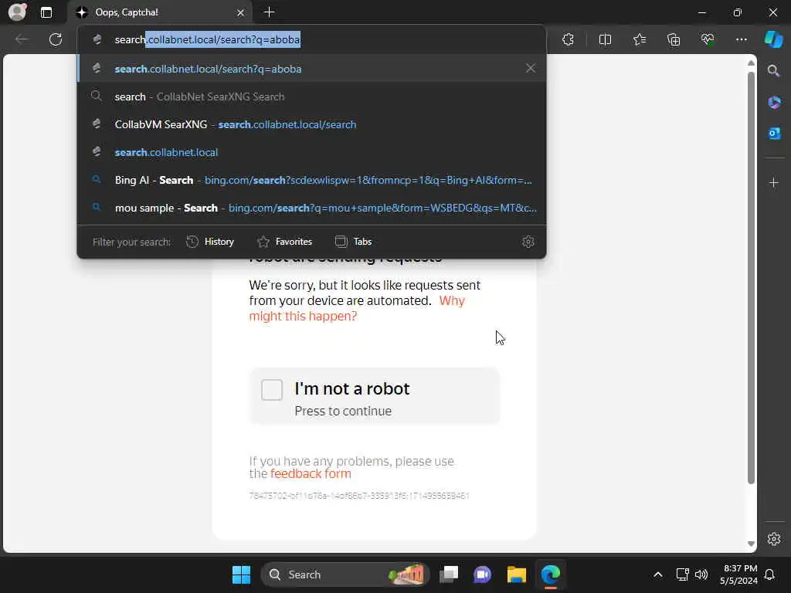The image size is (791, 593).
Task: Remove the aboba suggestion with X
Action: tap(530, 68)
